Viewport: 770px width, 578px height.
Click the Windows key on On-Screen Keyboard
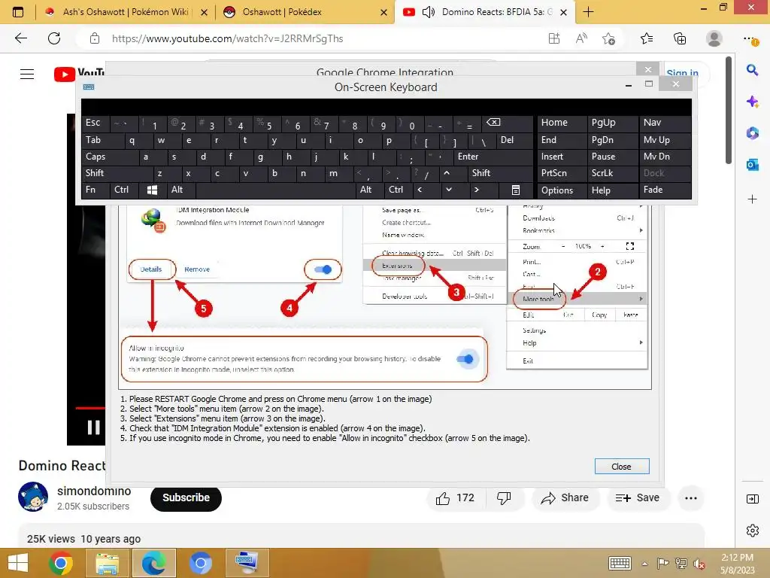coord(152,190)
